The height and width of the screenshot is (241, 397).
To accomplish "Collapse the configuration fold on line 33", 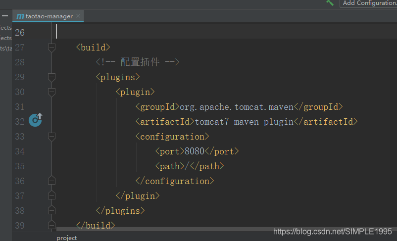I will pos(51,137).
